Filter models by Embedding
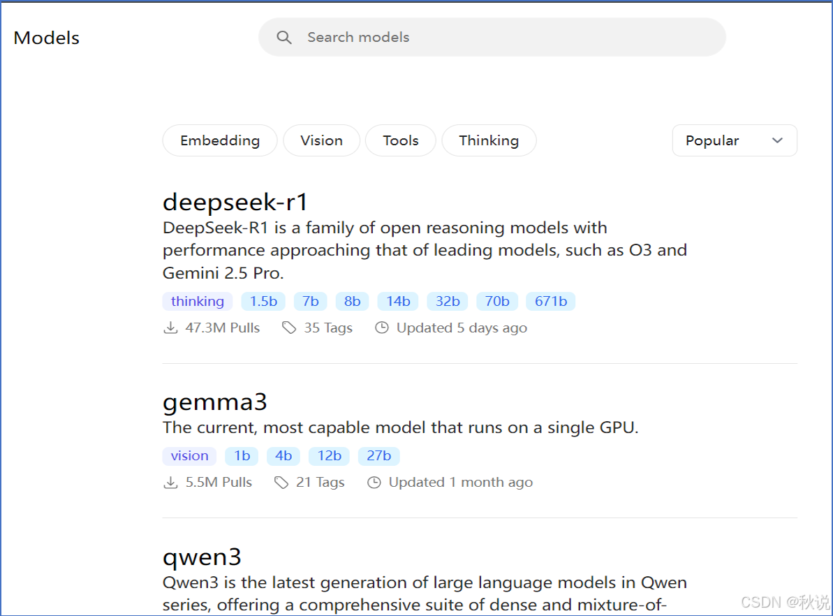The height and width of the screenshot is (616, 833). coord(220,140)
